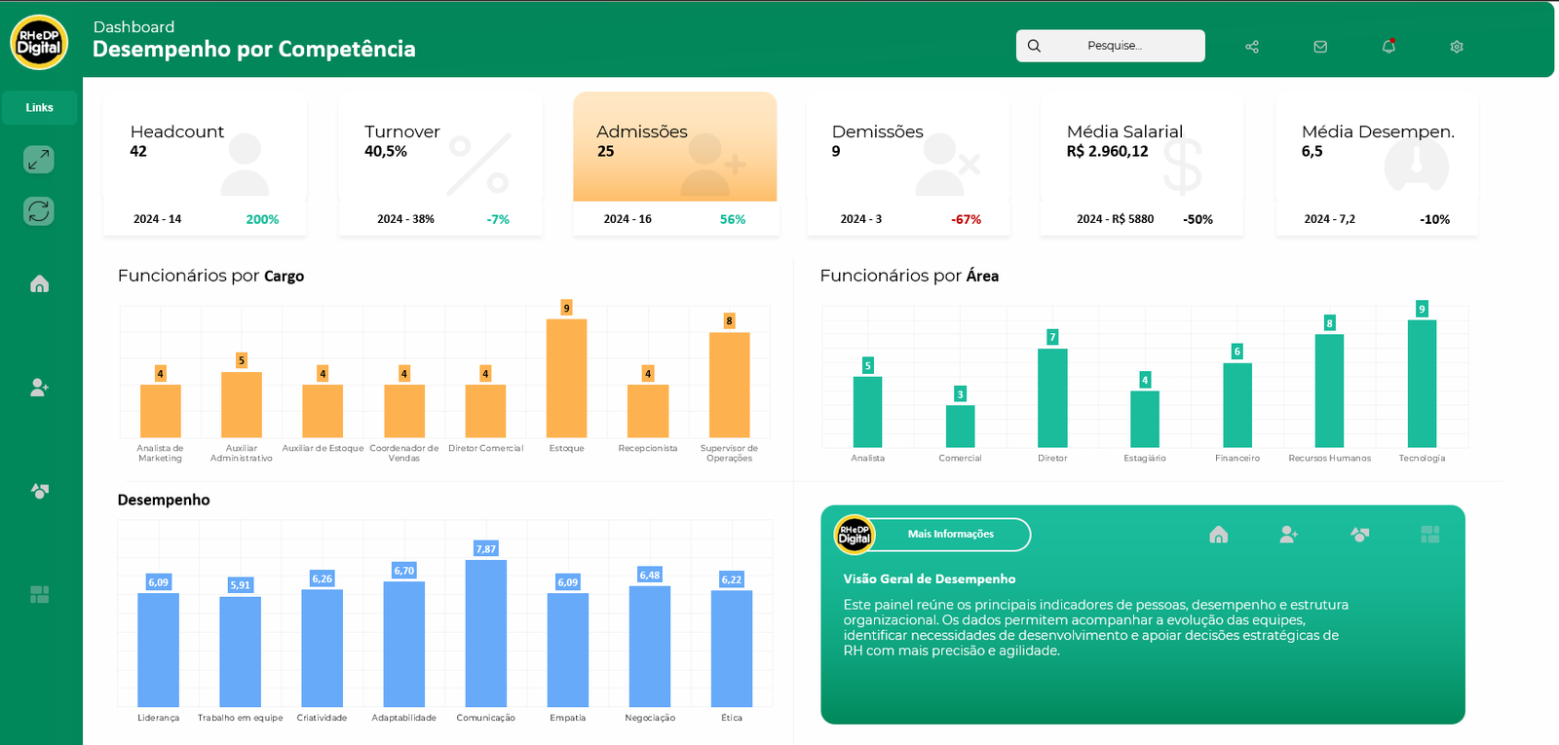
Task: Click the grid icon in the info panel
Action: [1429, 535]
